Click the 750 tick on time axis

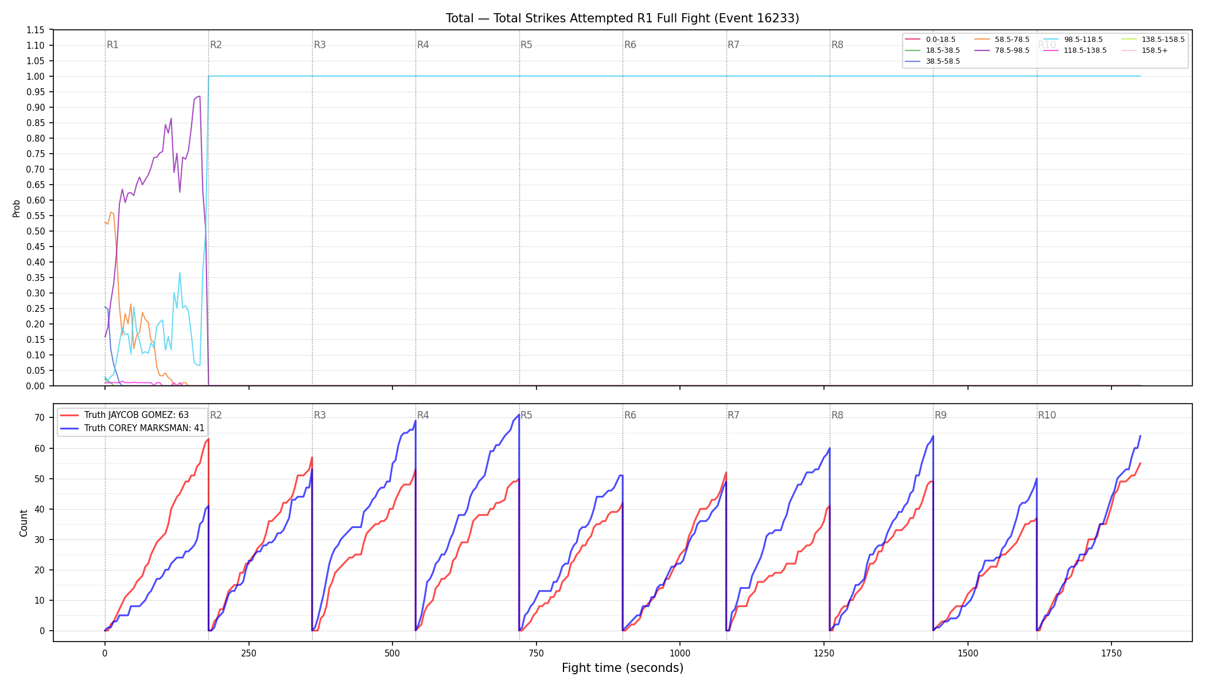pos(537,653)
